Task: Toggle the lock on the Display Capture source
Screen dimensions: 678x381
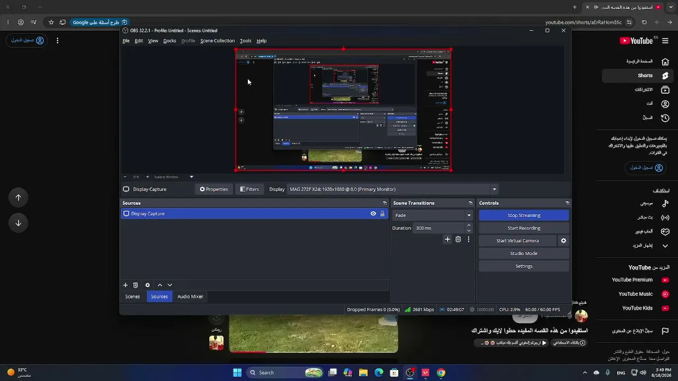Action: click(382, 214)
